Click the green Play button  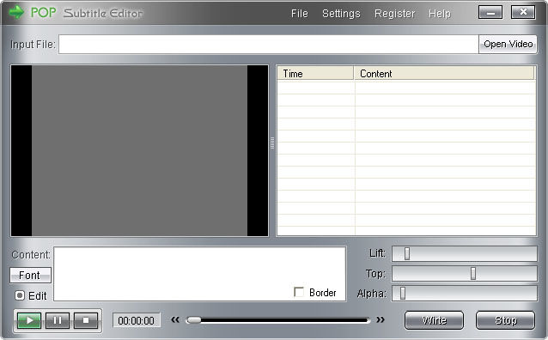[x=29, y=320]
